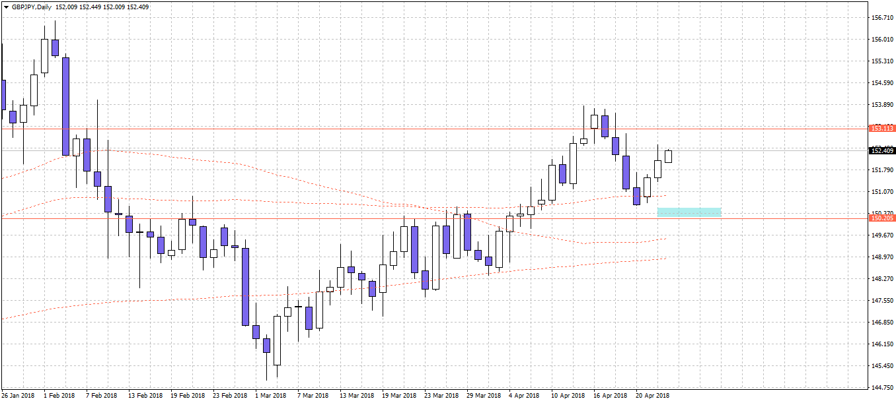The width and height of the screenshot is (896, 403).
Task: Click the 4 Apr 2018 date label
Action: 525,396
